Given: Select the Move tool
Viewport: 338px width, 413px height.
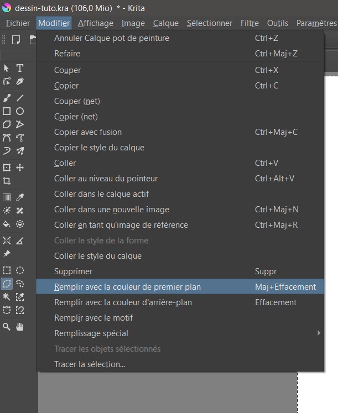Looking at the screenshot, I should 20,168.
